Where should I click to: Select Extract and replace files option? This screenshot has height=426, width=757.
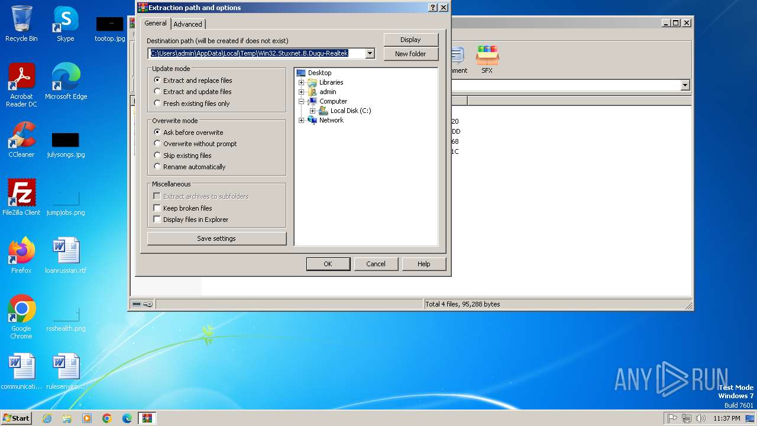coord(193,80)
